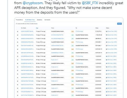Open Cronos Coin (CRO) link in 1,764,705.88 row

(112, 35)
